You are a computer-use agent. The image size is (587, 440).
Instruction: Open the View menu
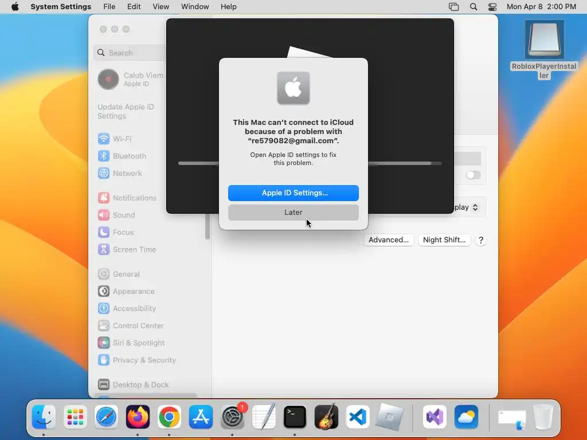161,7
